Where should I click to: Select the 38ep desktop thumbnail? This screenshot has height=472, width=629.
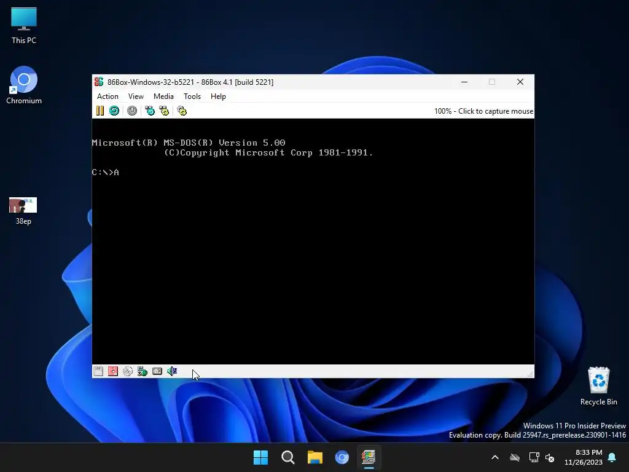pos(23,211)
